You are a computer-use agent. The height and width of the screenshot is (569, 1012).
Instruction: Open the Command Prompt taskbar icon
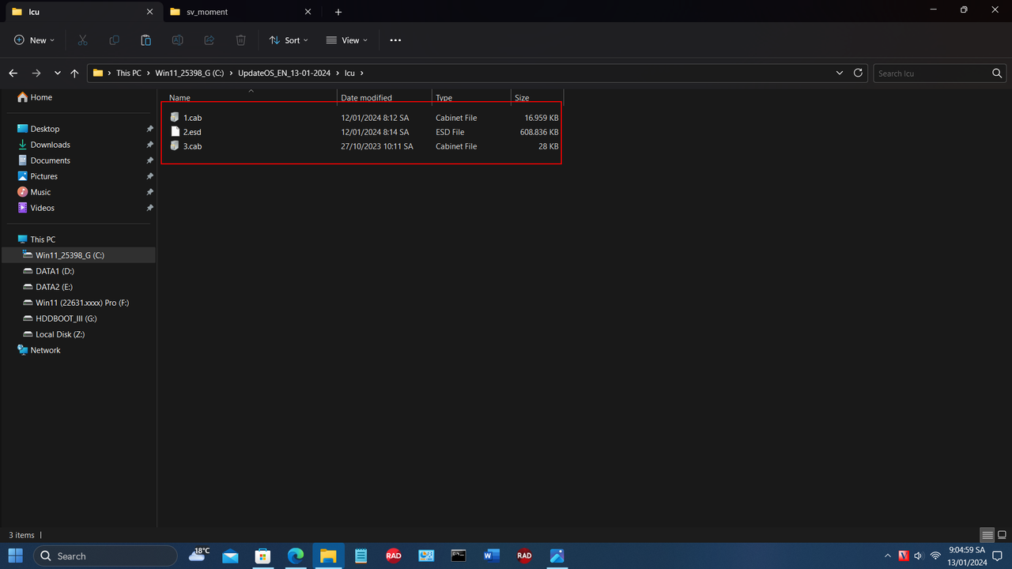tap(459, 556)
